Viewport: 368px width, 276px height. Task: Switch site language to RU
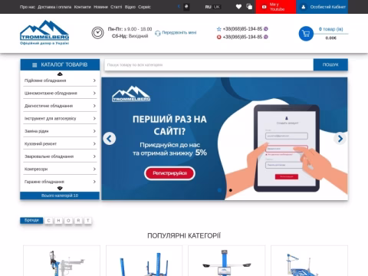coord(208,7)
